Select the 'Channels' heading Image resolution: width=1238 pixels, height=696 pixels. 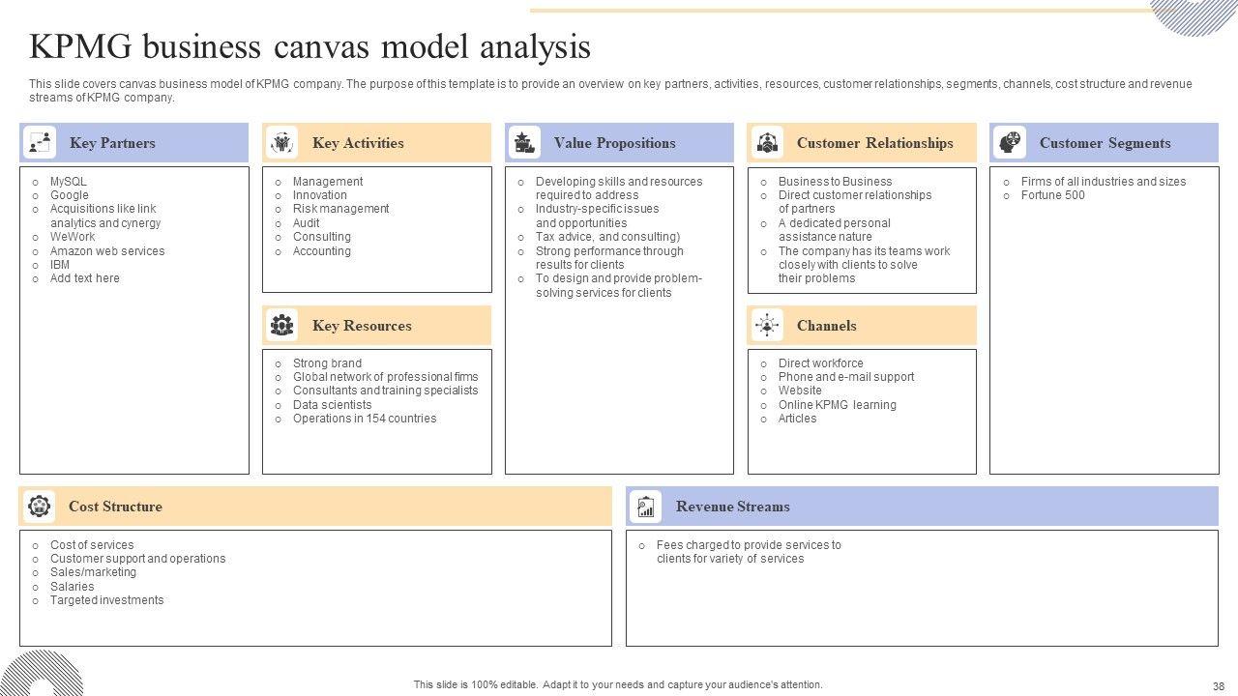point(827,326)
